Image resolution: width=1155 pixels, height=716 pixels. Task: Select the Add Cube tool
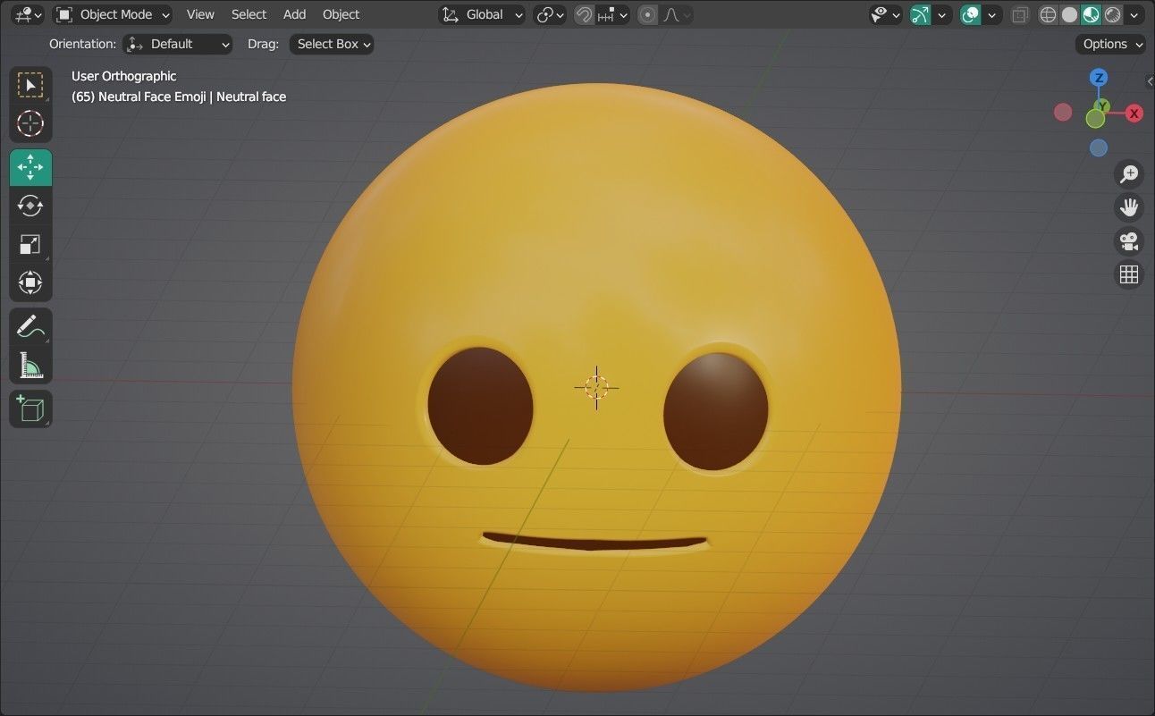click(30, 409)
